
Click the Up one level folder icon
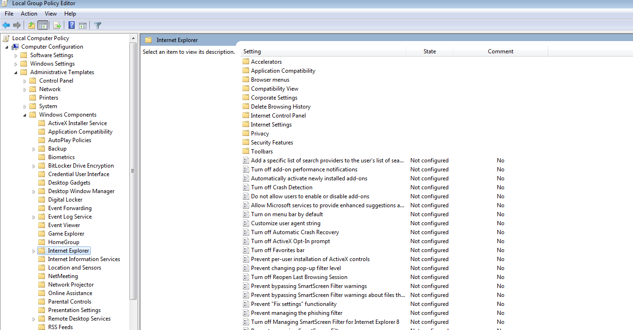[x=32, y=25]
